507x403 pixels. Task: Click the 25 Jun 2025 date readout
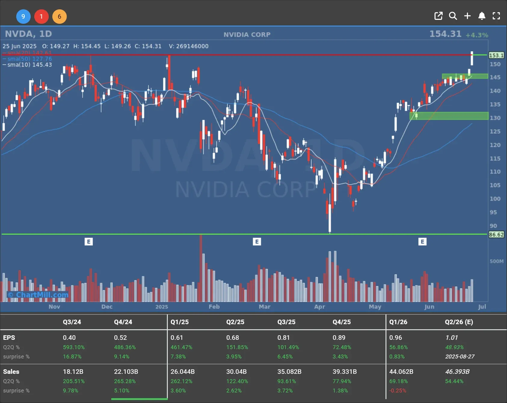coord(20,46)
